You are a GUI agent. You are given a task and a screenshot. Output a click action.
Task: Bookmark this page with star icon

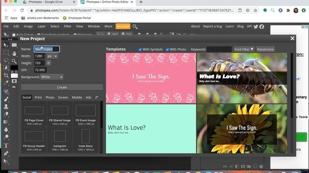(x=255, y=11)
